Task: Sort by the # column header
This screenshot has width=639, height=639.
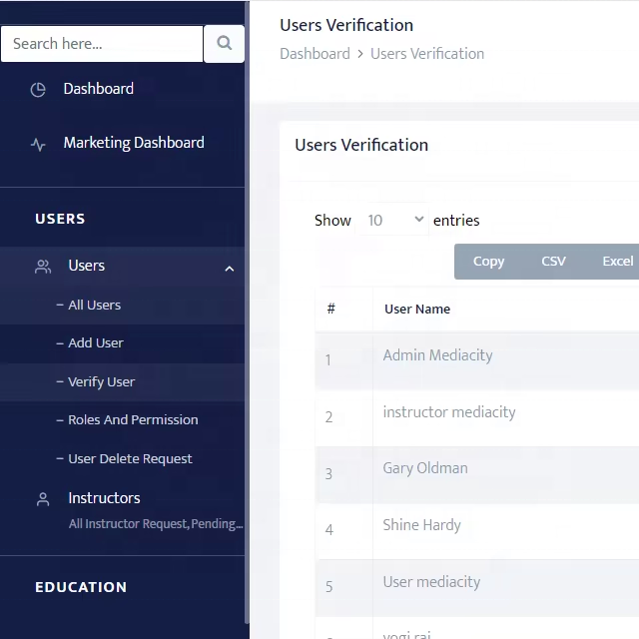Action: click(330, 310)
